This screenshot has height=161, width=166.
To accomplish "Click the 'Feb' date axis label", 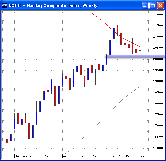I will 129,156.
